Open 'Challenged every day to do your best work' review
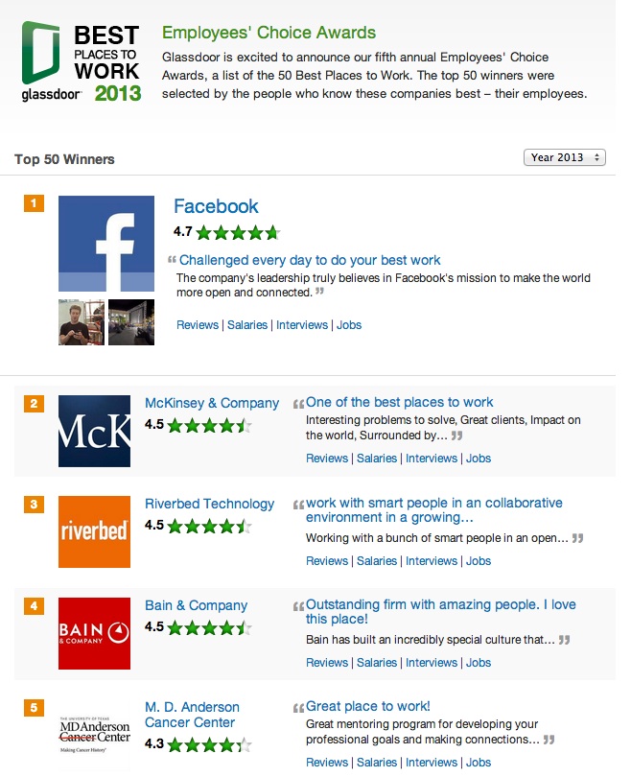631x777 pixels. tap(310, 260)
